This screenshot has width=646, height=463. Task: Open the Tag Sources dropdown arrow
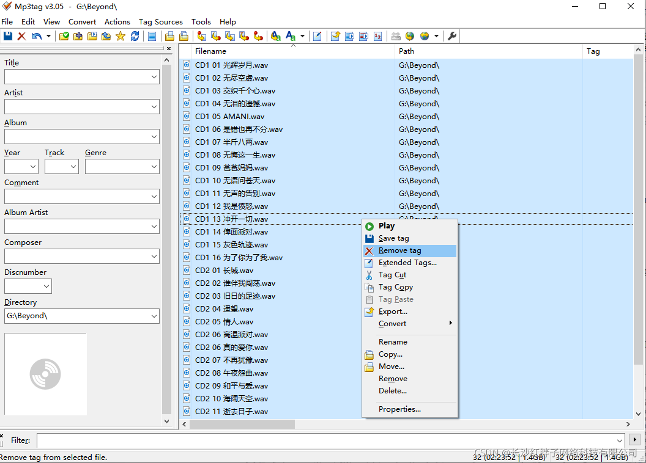pos(436,36)
